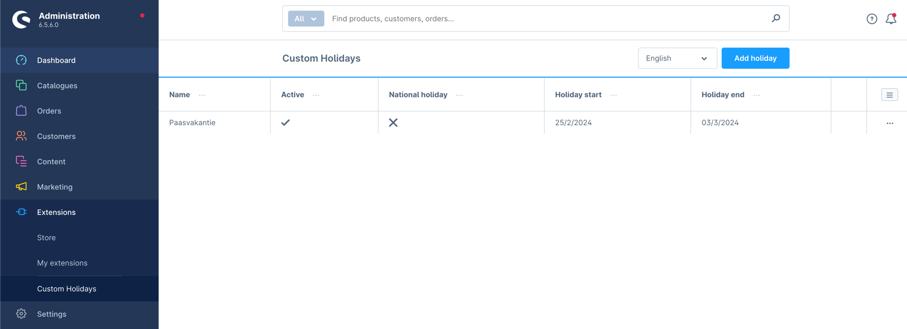Click the Extensions plug icon
The height and width of the screenshot is (329, 907).
click(x=21, y=212)
